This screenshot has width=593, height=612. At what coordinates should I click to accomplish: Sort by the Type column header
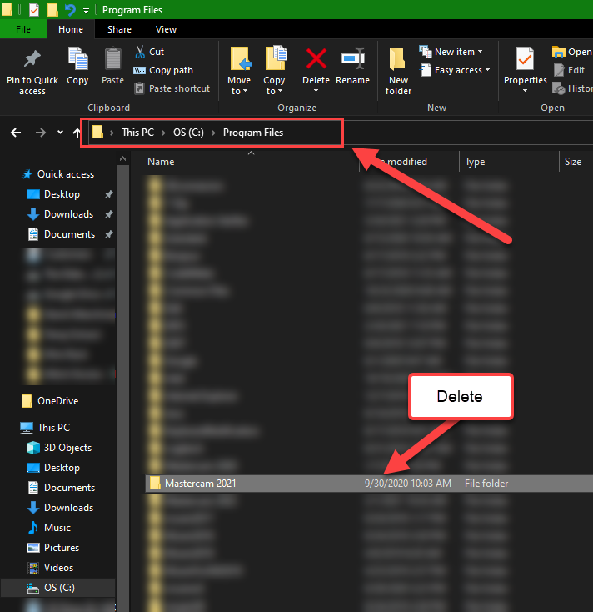475,162
